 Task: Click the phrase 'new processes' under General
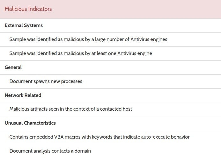point(67,81)
